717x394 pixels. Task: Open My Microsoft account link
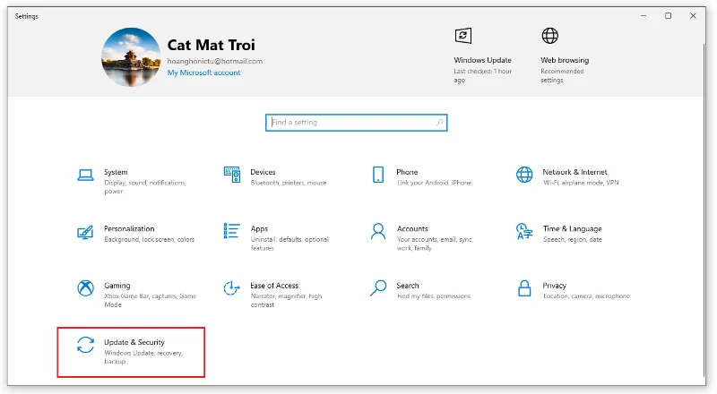[x=204, y=73]
